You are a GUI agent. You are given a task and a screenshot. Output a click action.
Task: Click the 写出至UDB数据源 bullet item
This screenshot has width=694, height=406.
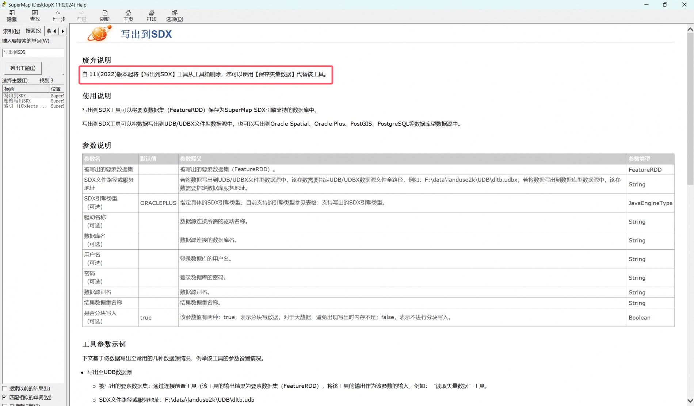click(x=110, y=372)
